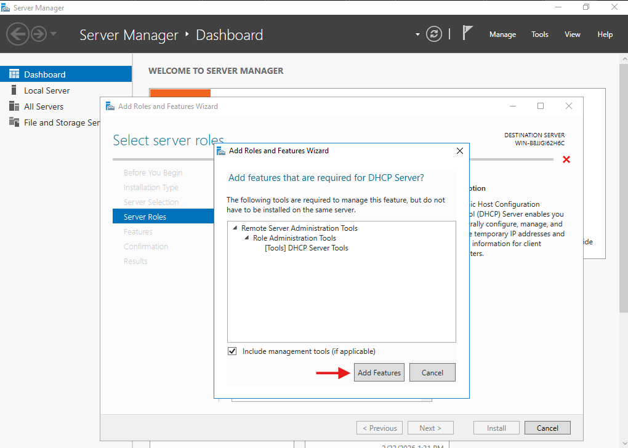Collapse Remote Server Administration Tools node
This screenshot has height=448, width=628.
click(235, 228)
